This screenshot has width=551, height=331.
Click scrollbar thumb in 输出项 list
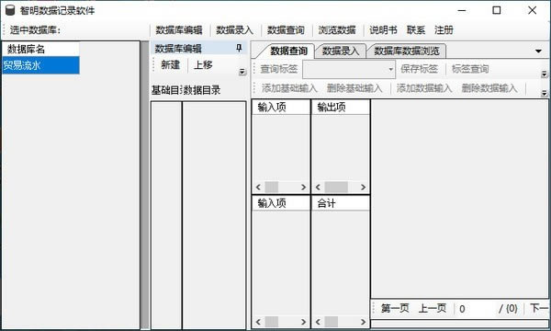tap(336, 188)
